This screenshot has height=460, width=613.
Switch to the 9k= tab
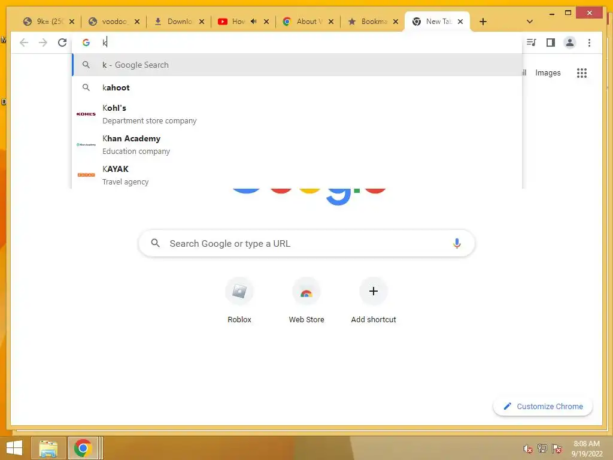(x=44, y=22)
